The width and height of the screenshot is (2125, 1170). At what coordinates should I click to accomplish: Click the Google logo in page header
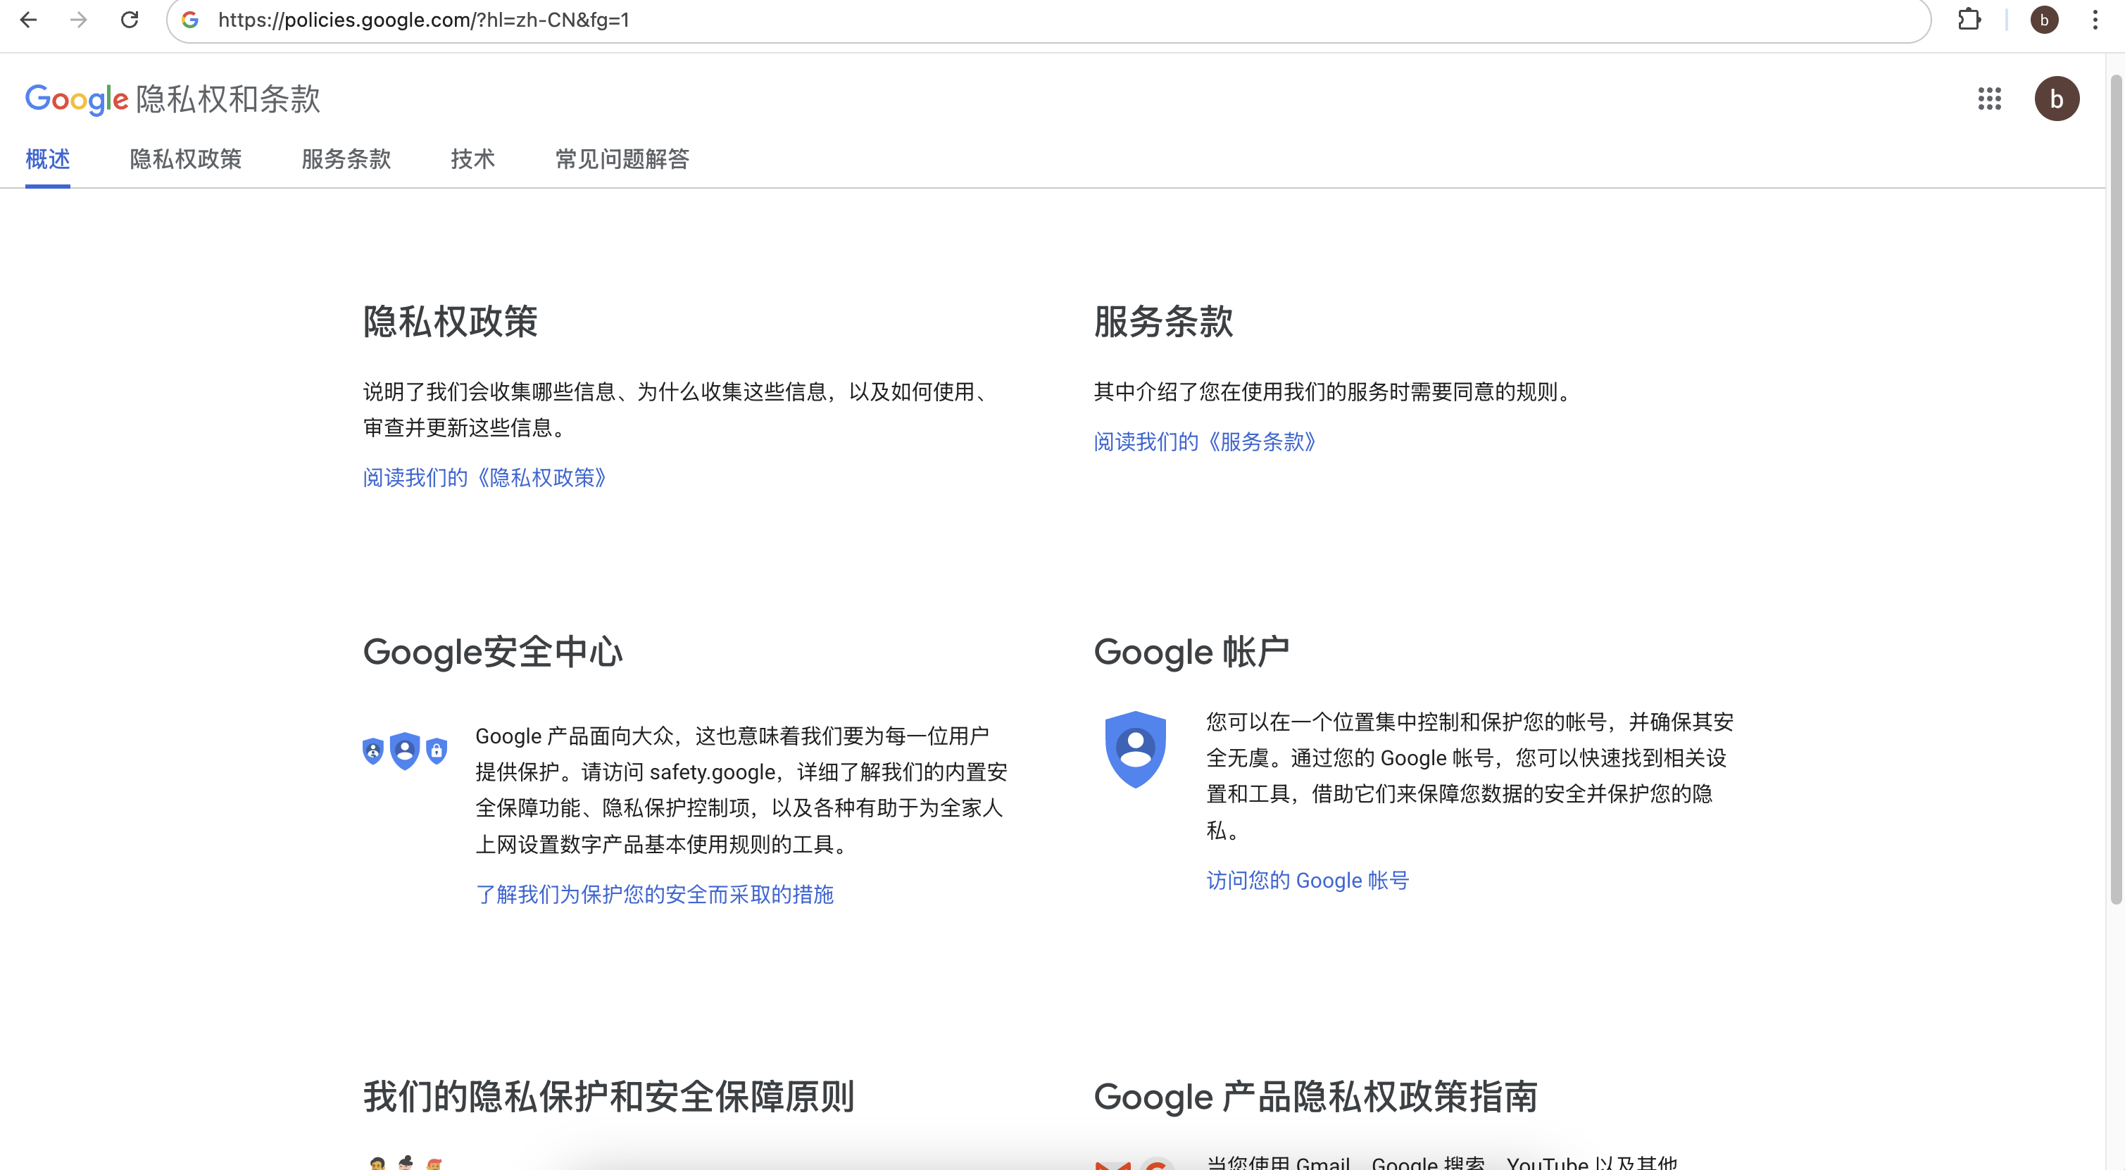pos(77,99)
